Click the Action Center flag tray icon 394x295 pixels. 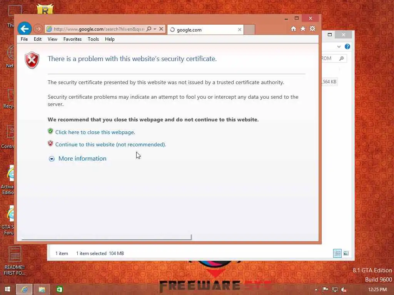coord(326,290)
